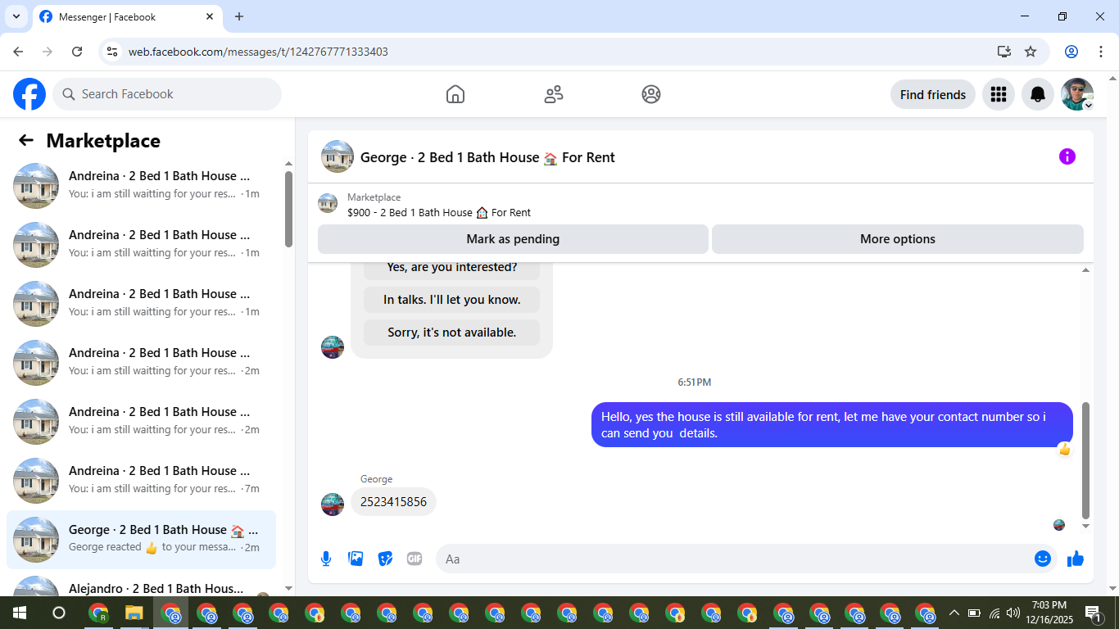Select the George conversation in the list

tap(141, 540)
